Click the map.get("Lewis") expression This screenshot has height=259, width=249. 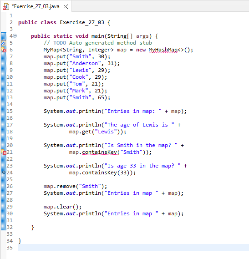(x=96, y=132)
